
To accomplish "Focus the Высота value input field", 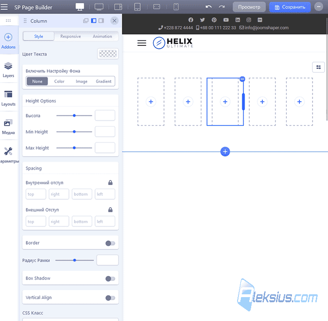I will pyautogui.click(x=105, y=115).
